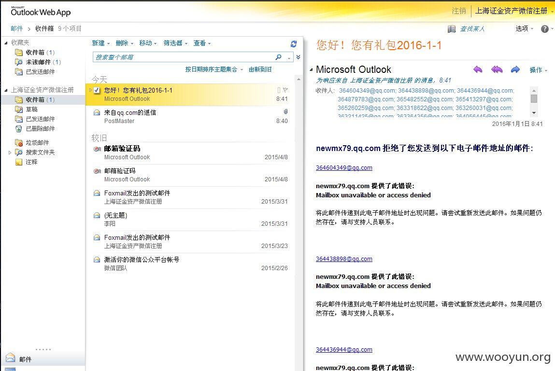Image resolution: width=555 pixels, height=371 pixels.
Task: Open the help question mark icon
Action: click(545, 29)
